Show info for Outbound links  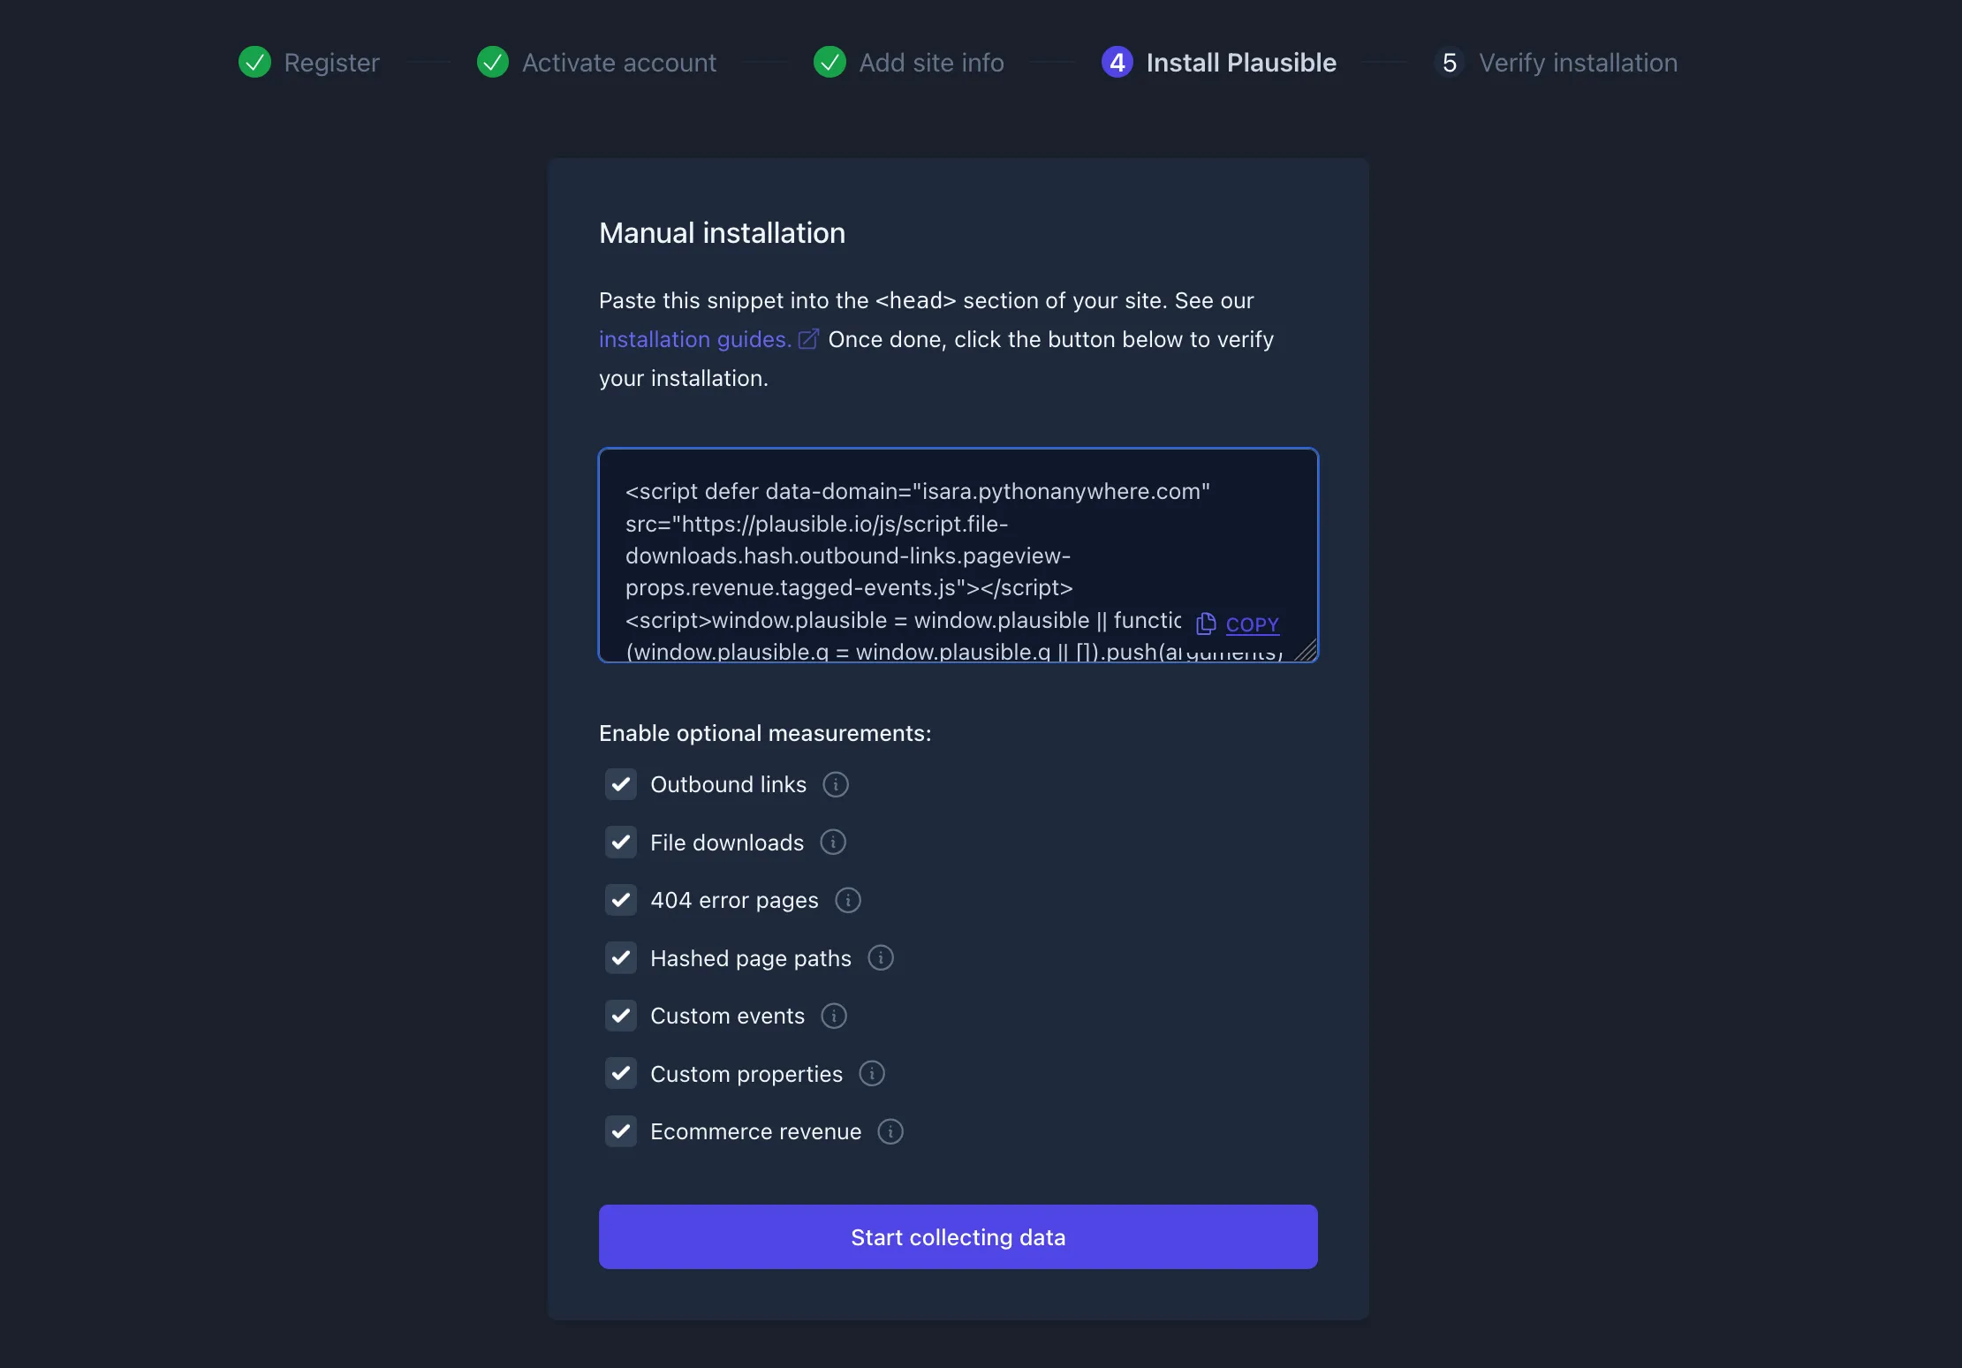pyautogui.click(x=836, y=784)
